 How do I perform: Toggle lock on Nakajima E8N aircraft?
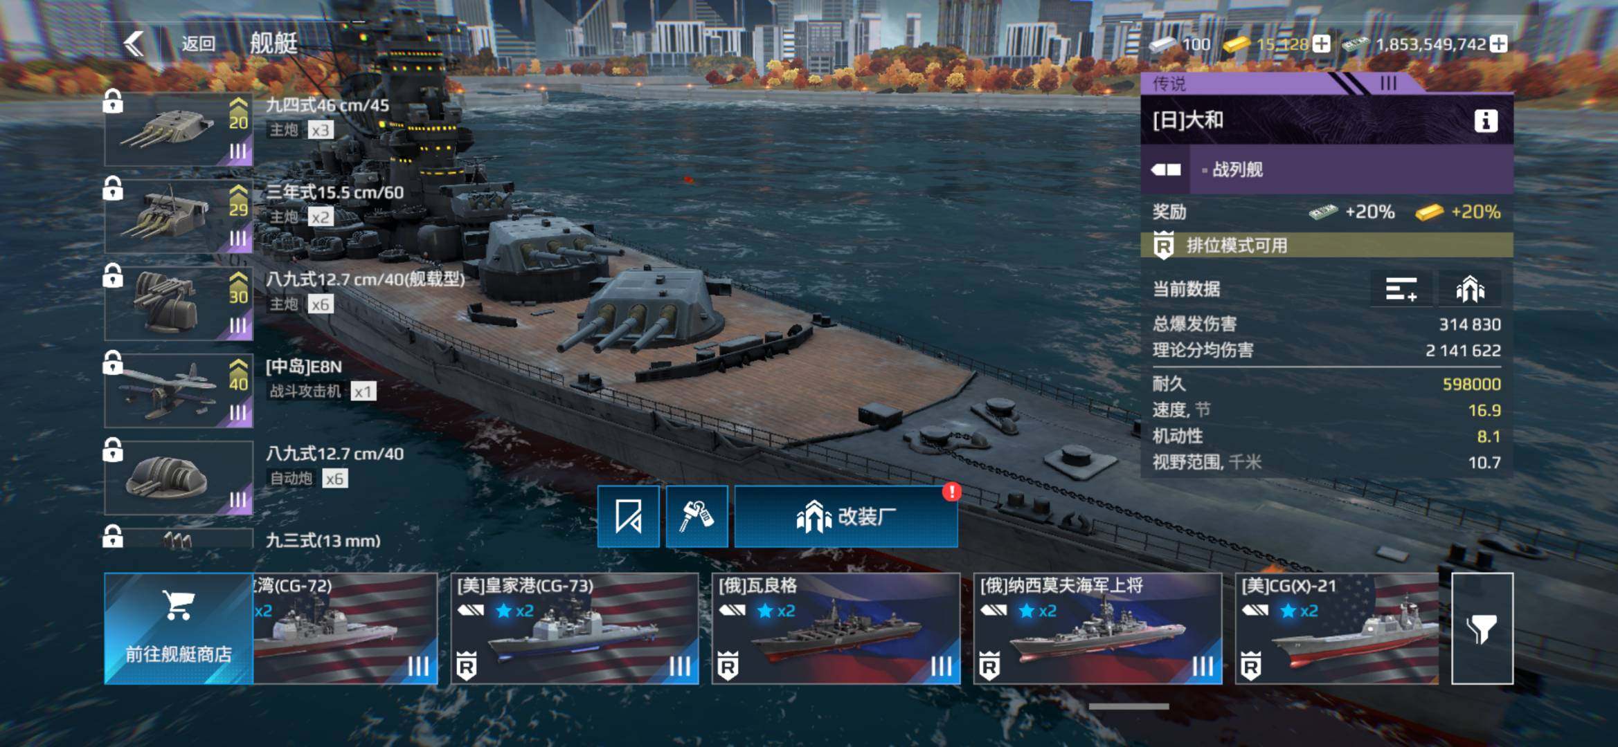(x=113, y=362)
